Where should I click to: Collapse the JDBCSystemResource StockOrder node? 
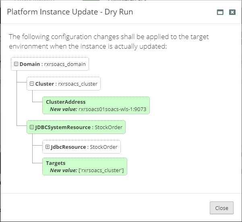pos(32,127)
